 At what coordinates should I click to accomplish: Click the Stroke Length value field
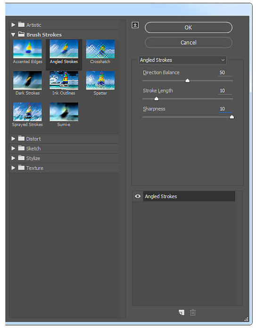tap(224, 91)
